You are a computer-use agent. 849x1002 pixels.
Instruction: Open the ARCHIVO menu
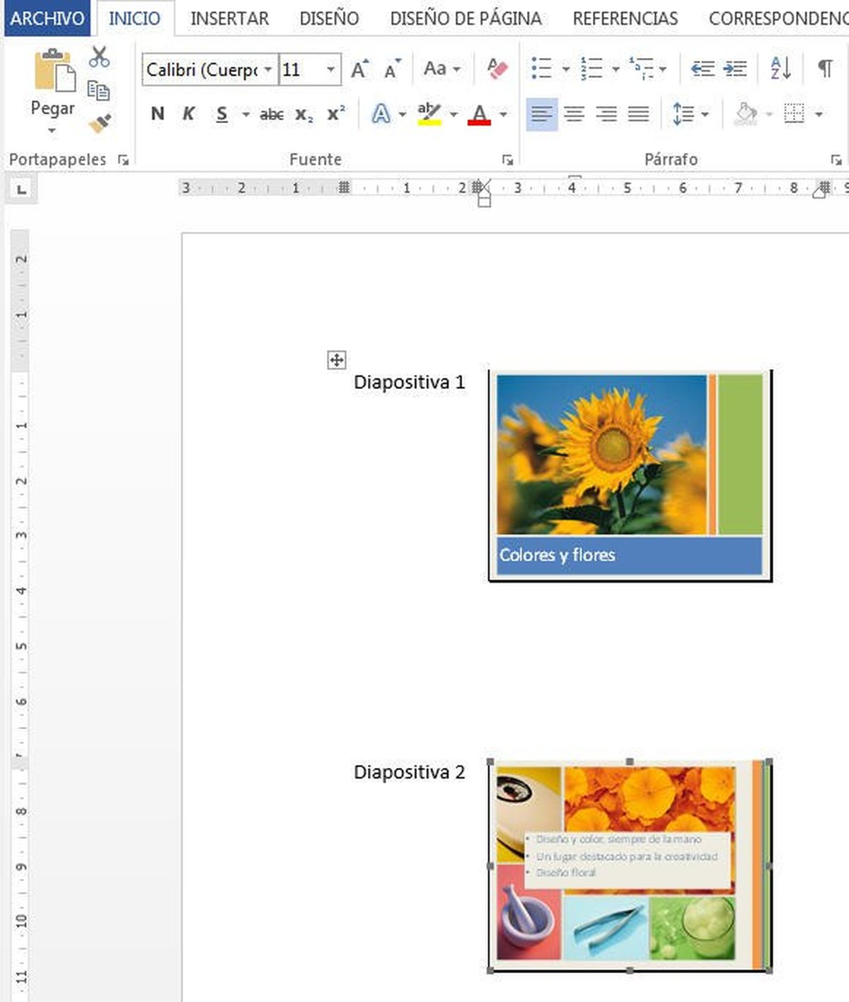47,18
